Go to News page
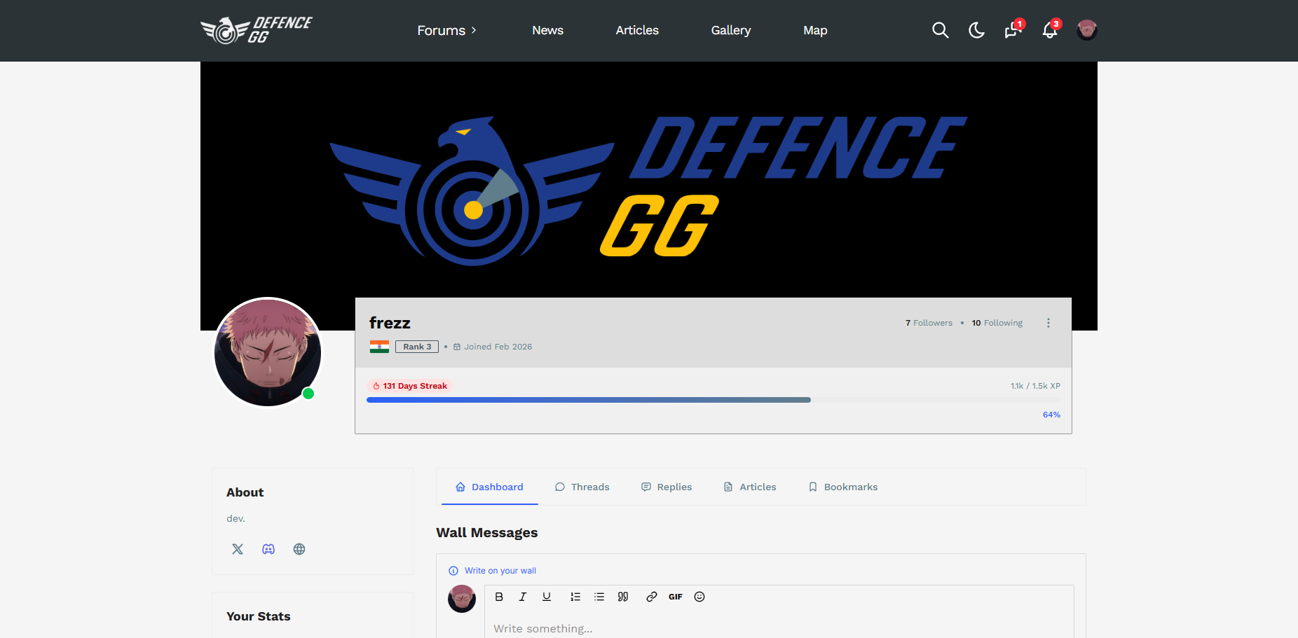The image size is (1298, 638). (547, 30)
